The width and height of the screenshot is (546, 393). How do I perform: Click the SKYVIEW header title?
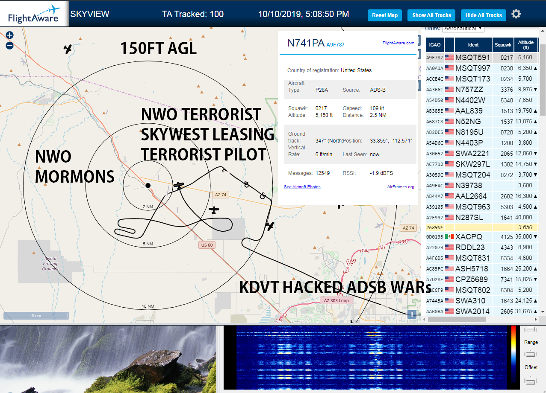[x=90, y=14]
